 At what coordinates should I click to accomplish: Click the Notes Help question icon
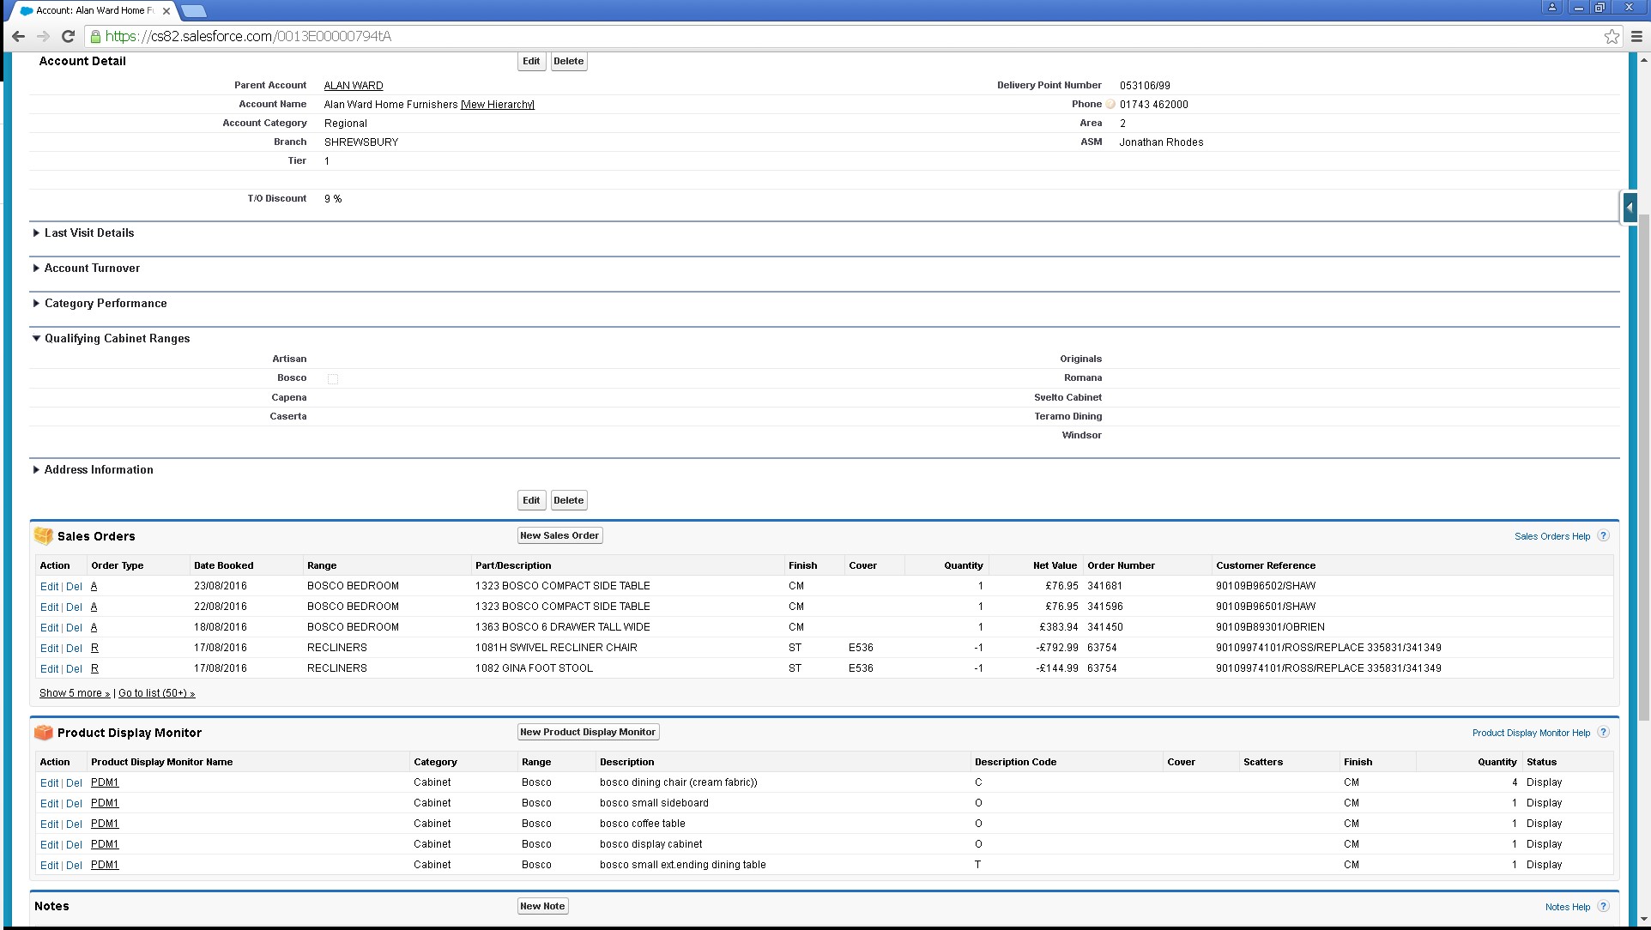(x=1603, y=907)
